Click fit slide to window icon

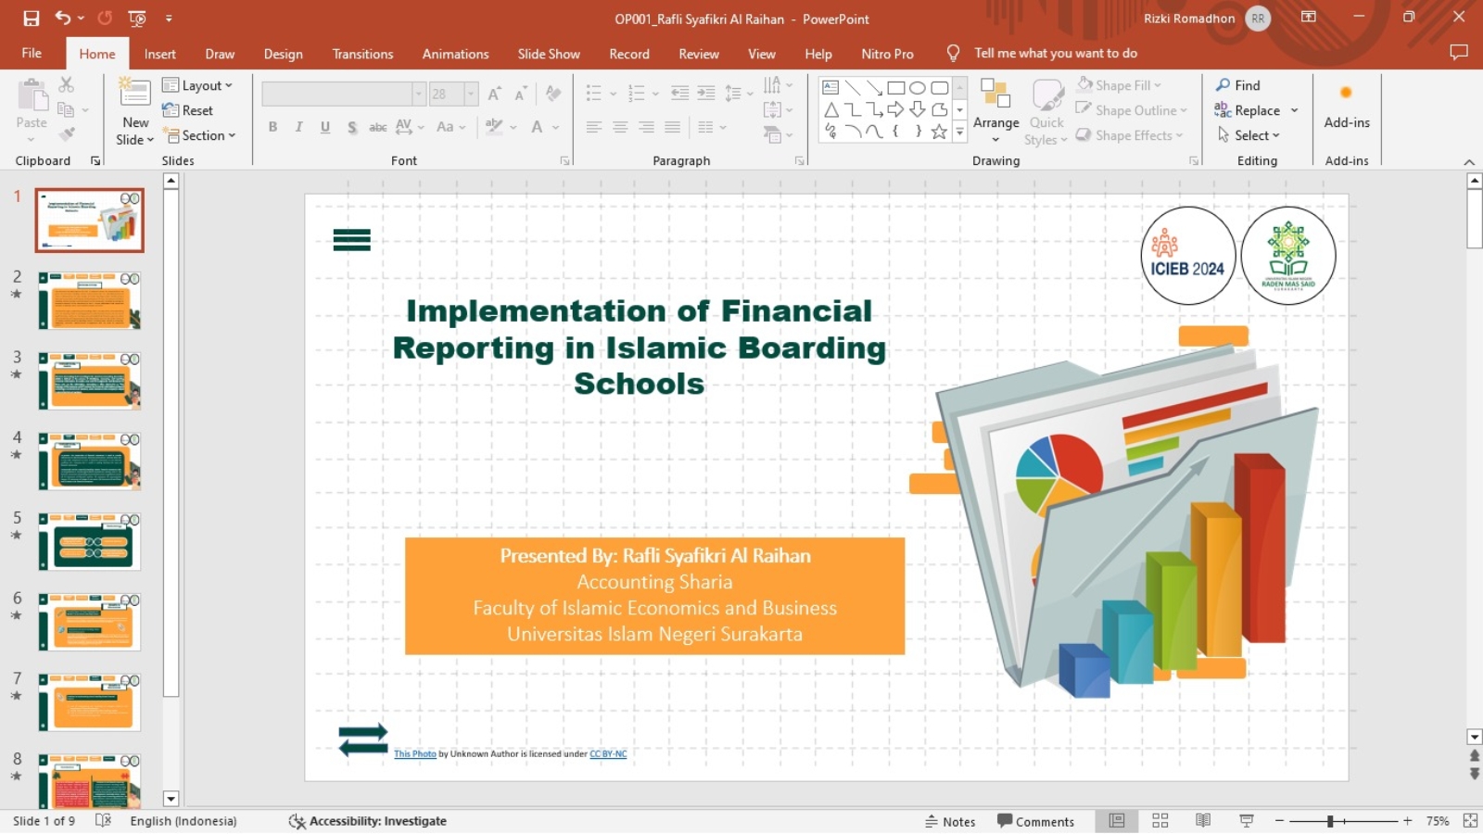(1470, 821)
